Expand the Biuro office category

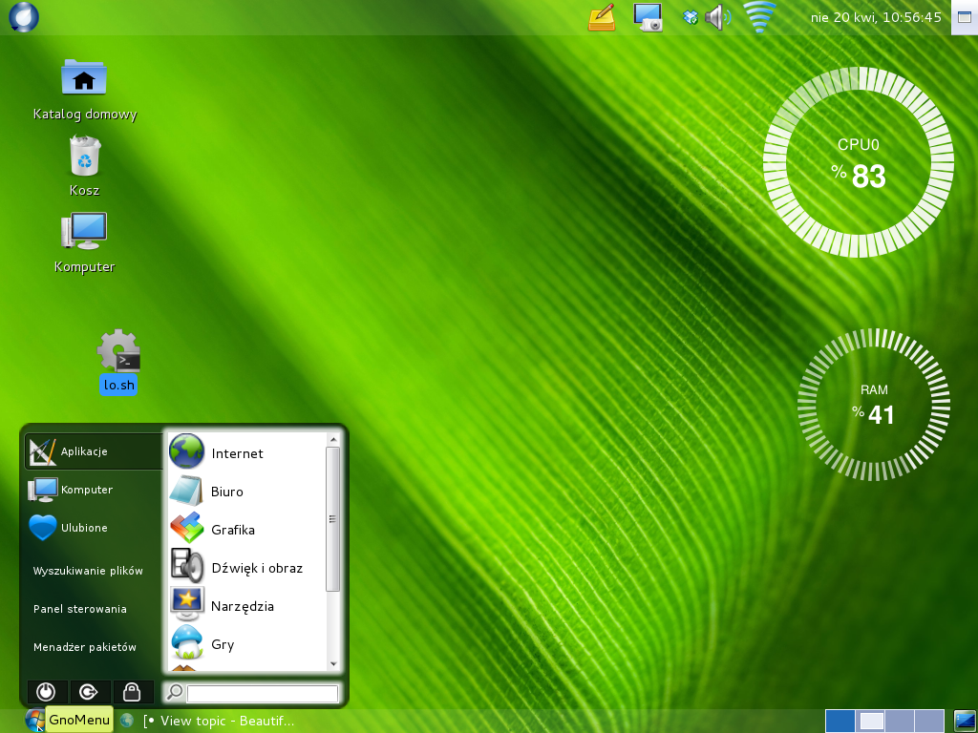(x=227, y=492)
